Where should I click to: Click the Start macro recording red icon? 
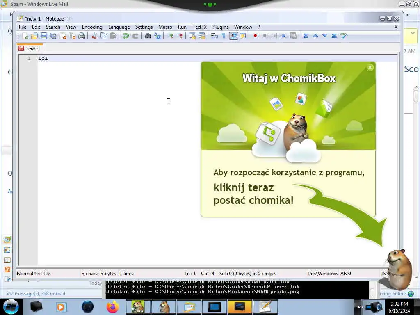(255, 36)
